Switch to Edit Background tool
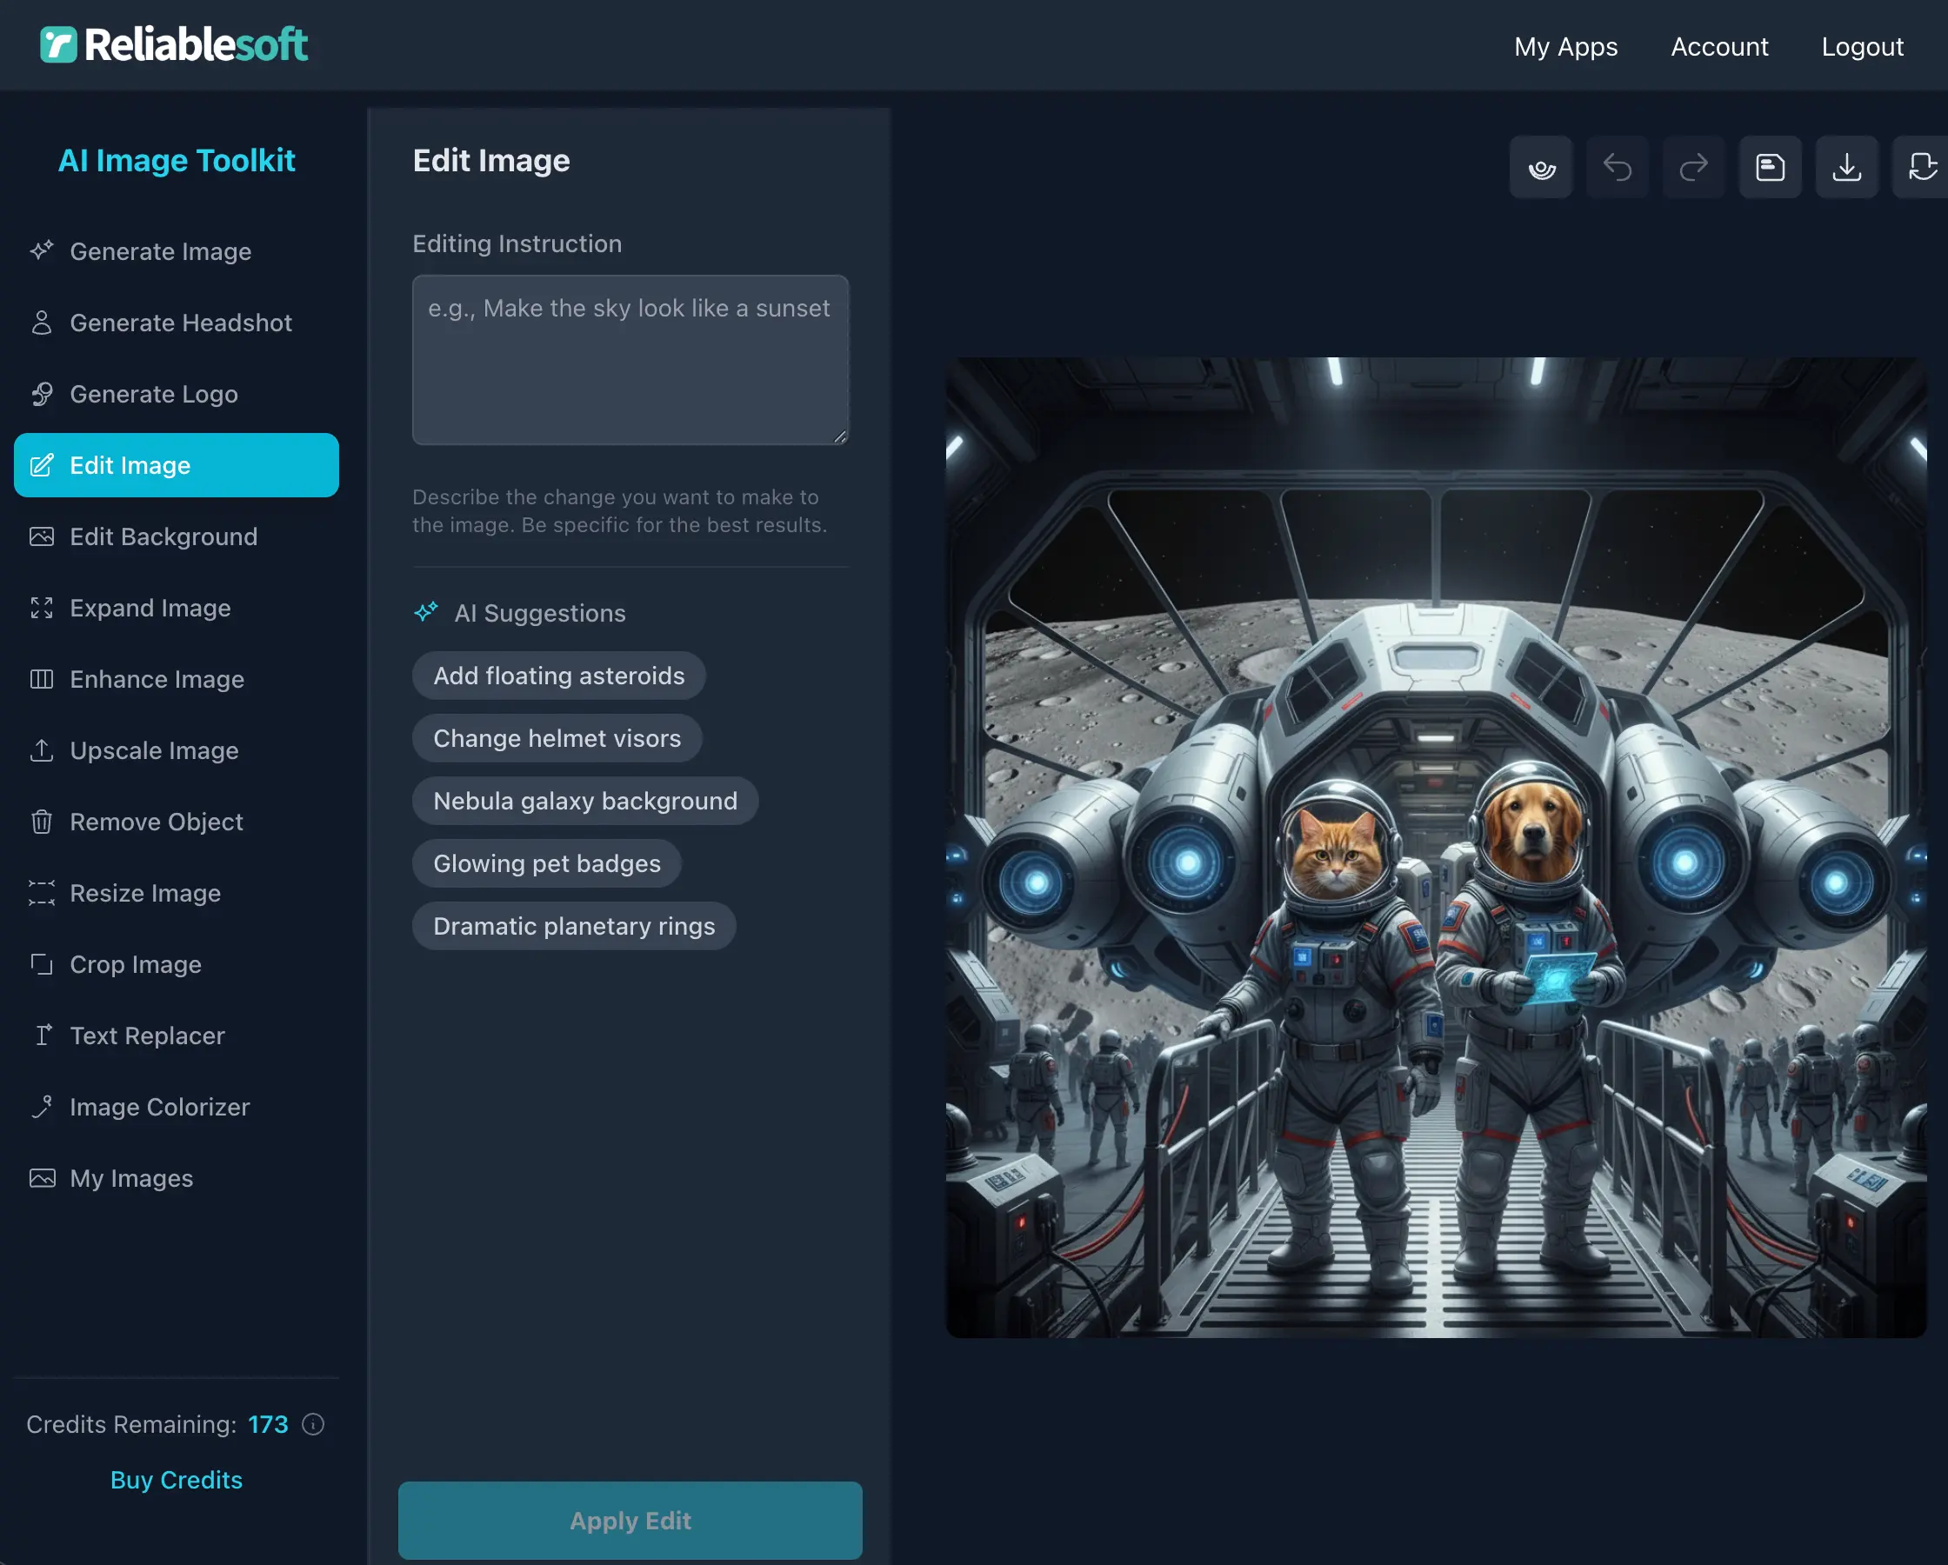The image size is (1948, 1565). pos(163,536)
